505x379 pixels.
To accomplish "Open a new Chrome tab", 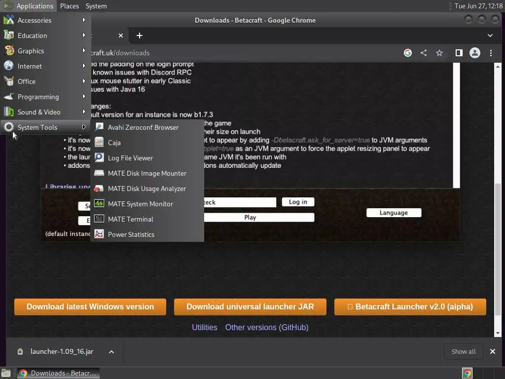I will point(140,36).
